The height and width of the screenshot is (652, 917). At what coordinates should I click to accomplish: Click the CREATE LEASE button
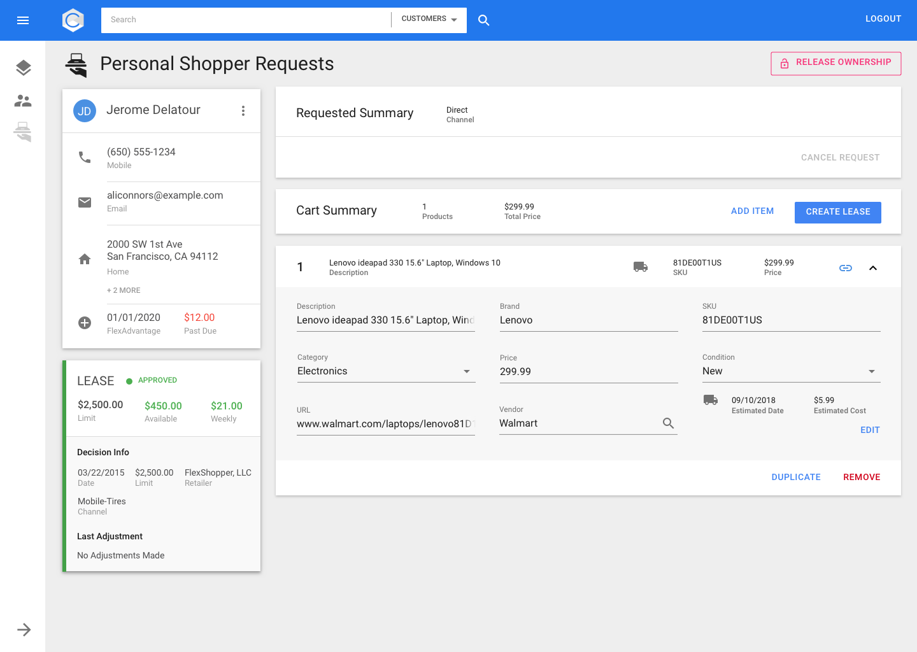(x=837, y=212)
